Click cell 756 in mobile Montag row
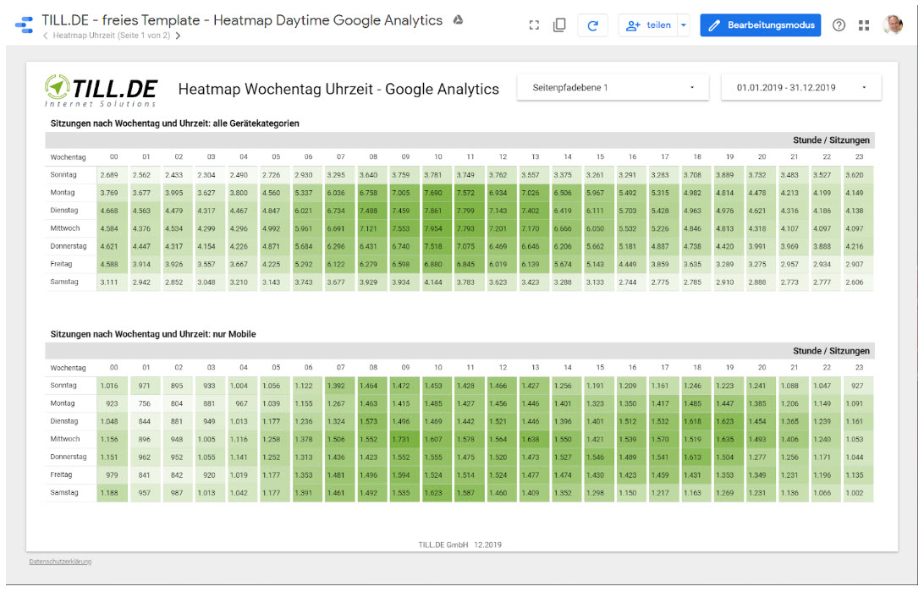 tap(145, 403)
